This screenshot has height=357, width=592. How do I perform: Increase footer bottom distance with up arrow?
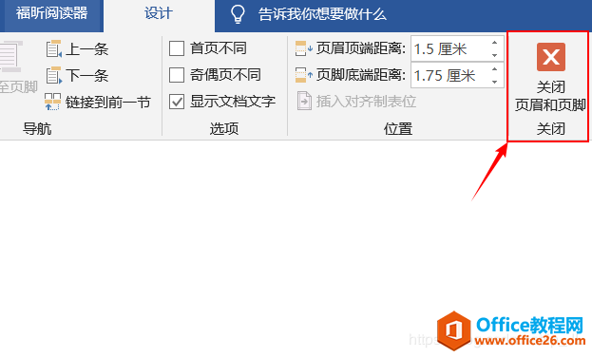point(494,68)
